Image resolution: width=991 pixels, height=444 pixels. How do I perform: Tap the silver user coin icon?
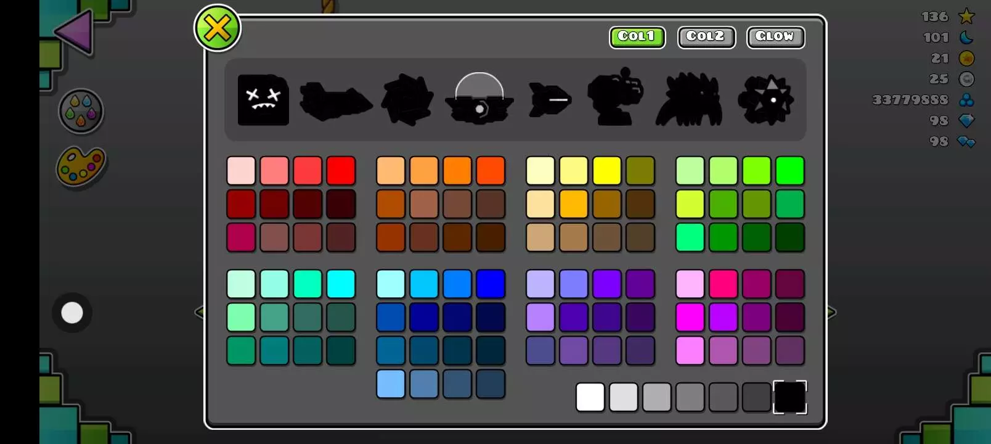point(966,79)
